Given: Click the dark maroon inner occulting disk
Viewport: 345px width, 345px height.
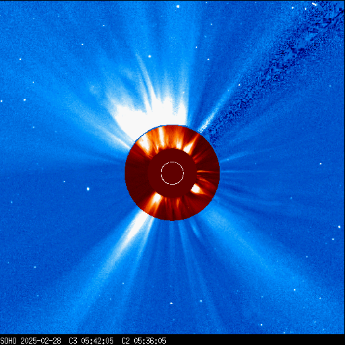Looking at the screenshot, I should point(172,173).
